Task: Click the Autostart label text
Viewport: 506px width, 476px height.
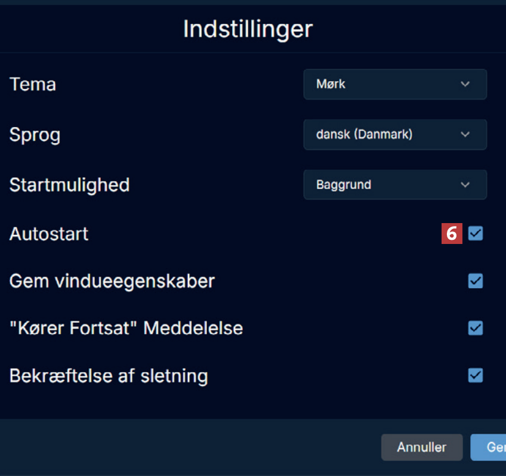Action: (49, 234)
